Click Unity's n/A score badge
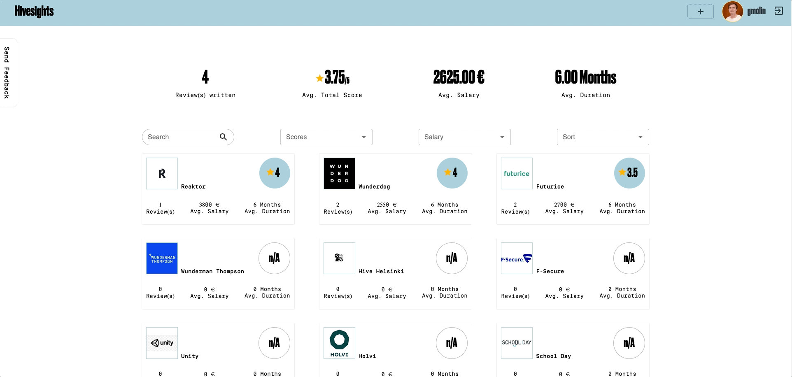792x377 pixels. [275, 343]
